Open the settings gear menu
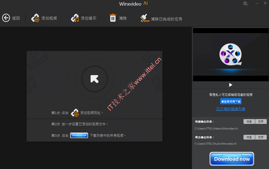 point(245,3)
